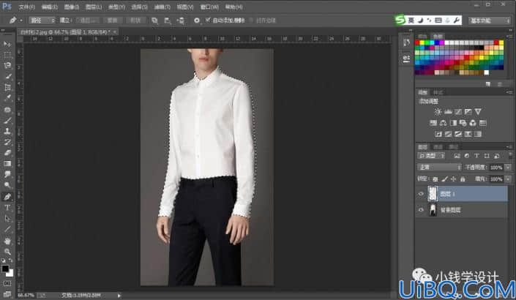Viewport: 516px width, 300px height.
Task: Select the Move tool in toolbox
Action: (7, 44)
